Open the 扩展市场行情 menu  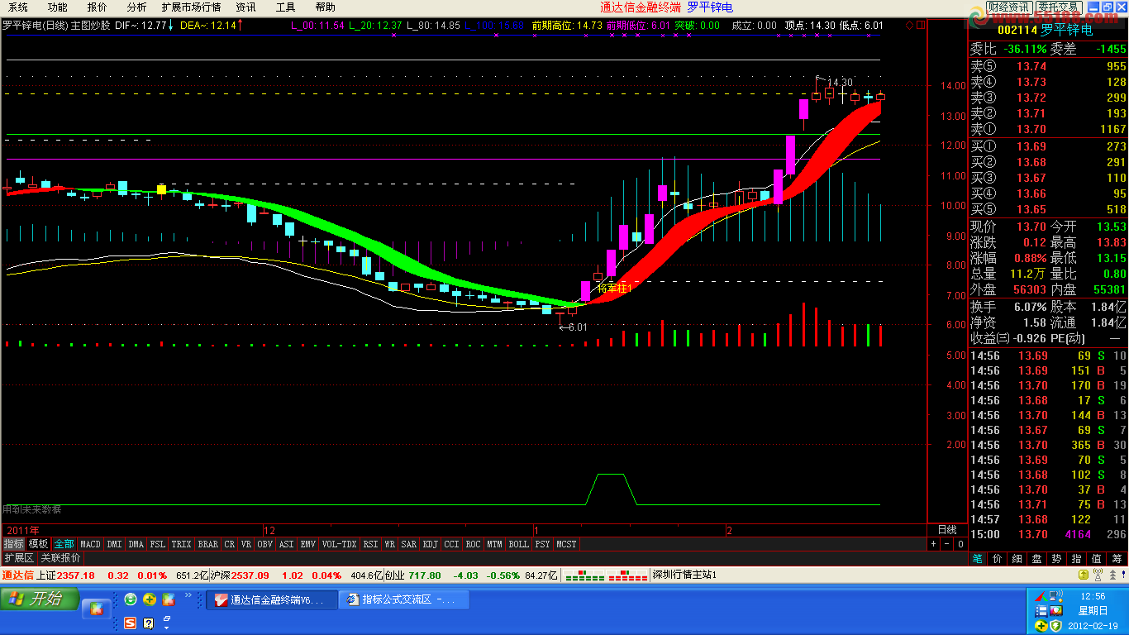point(191,7)
